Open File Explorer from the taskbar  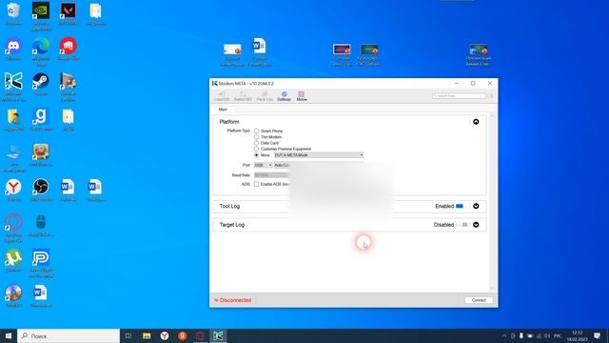pyautogui.click(x=147, y=335)
